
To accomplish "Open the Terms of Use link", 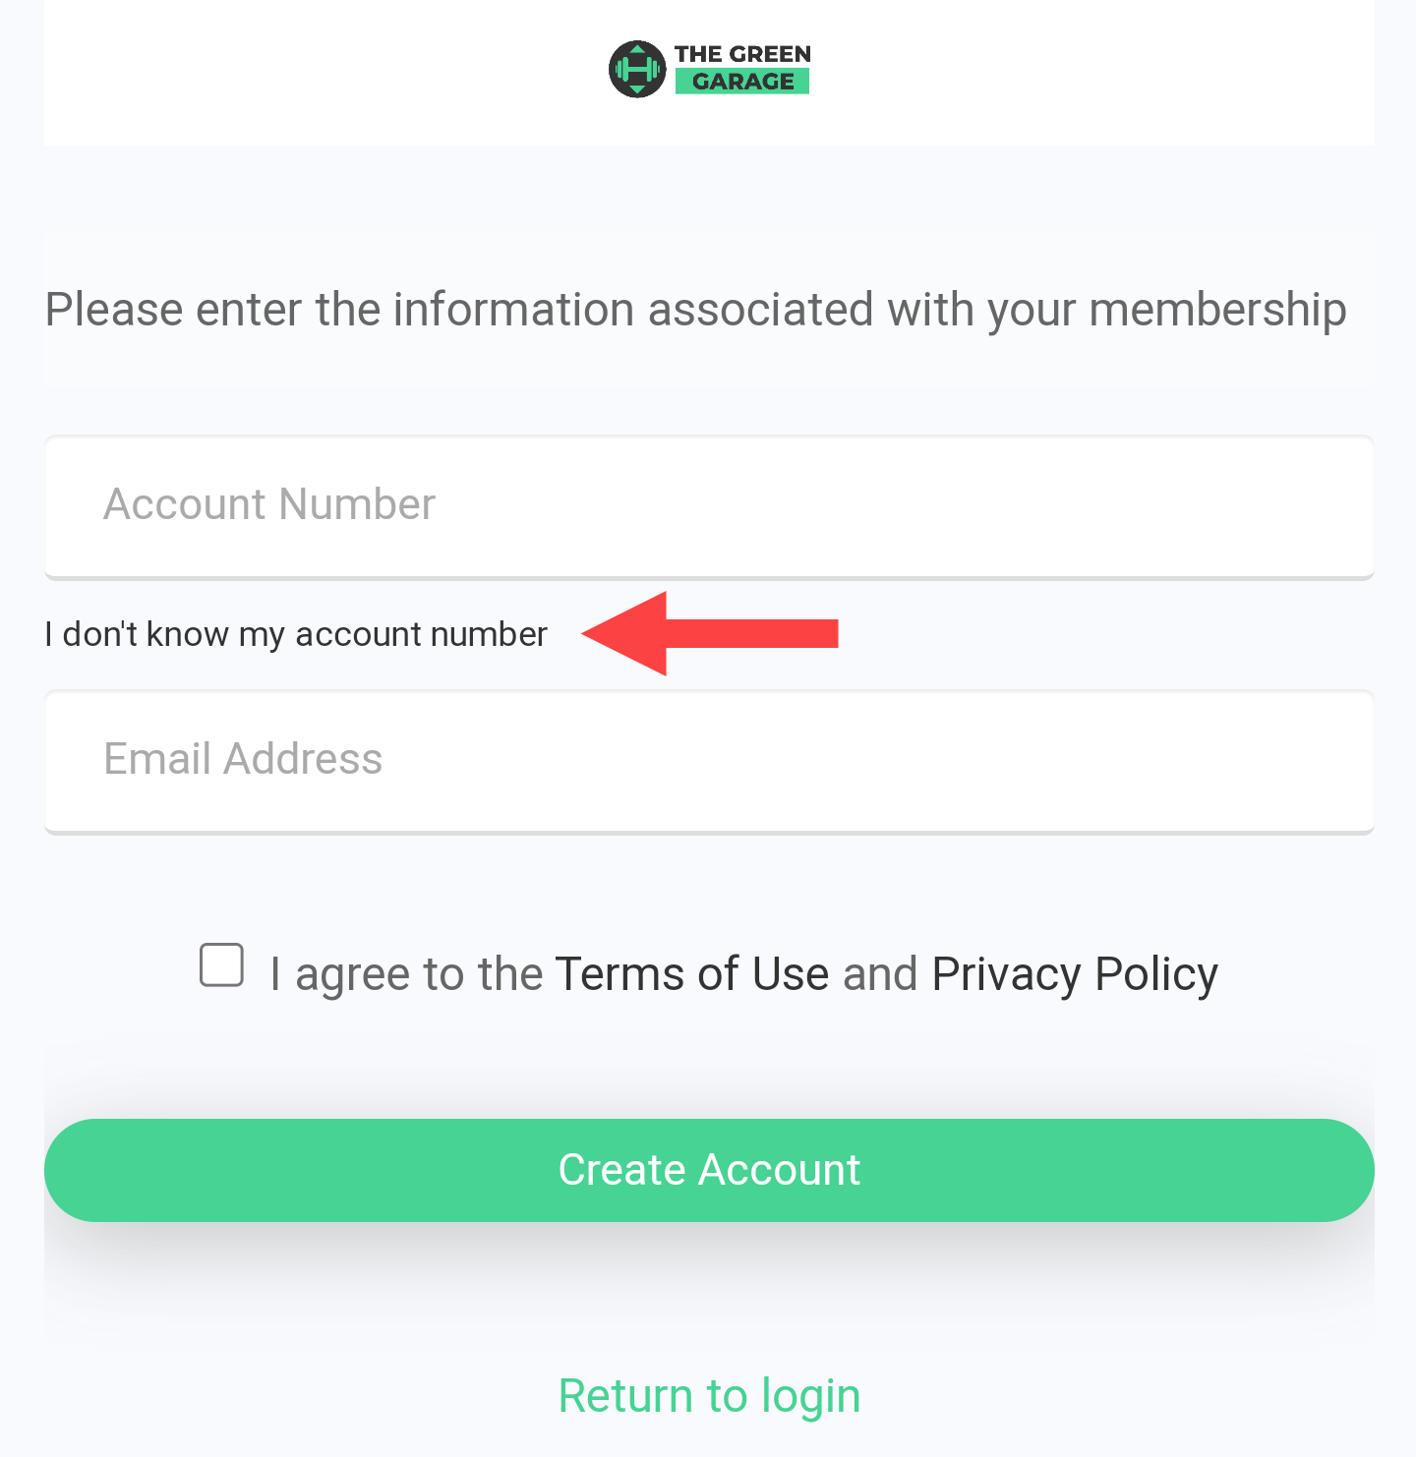I will coord(692,974).
